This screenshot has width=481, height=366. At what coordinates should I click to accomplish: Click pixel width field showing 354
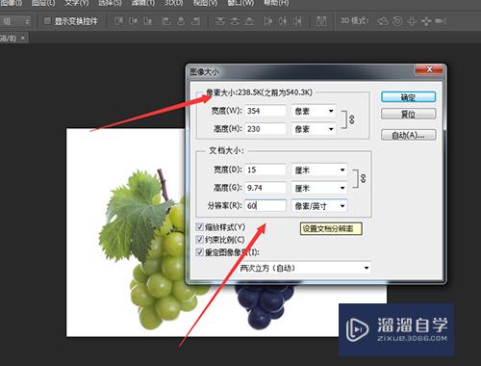click(266, 111)
